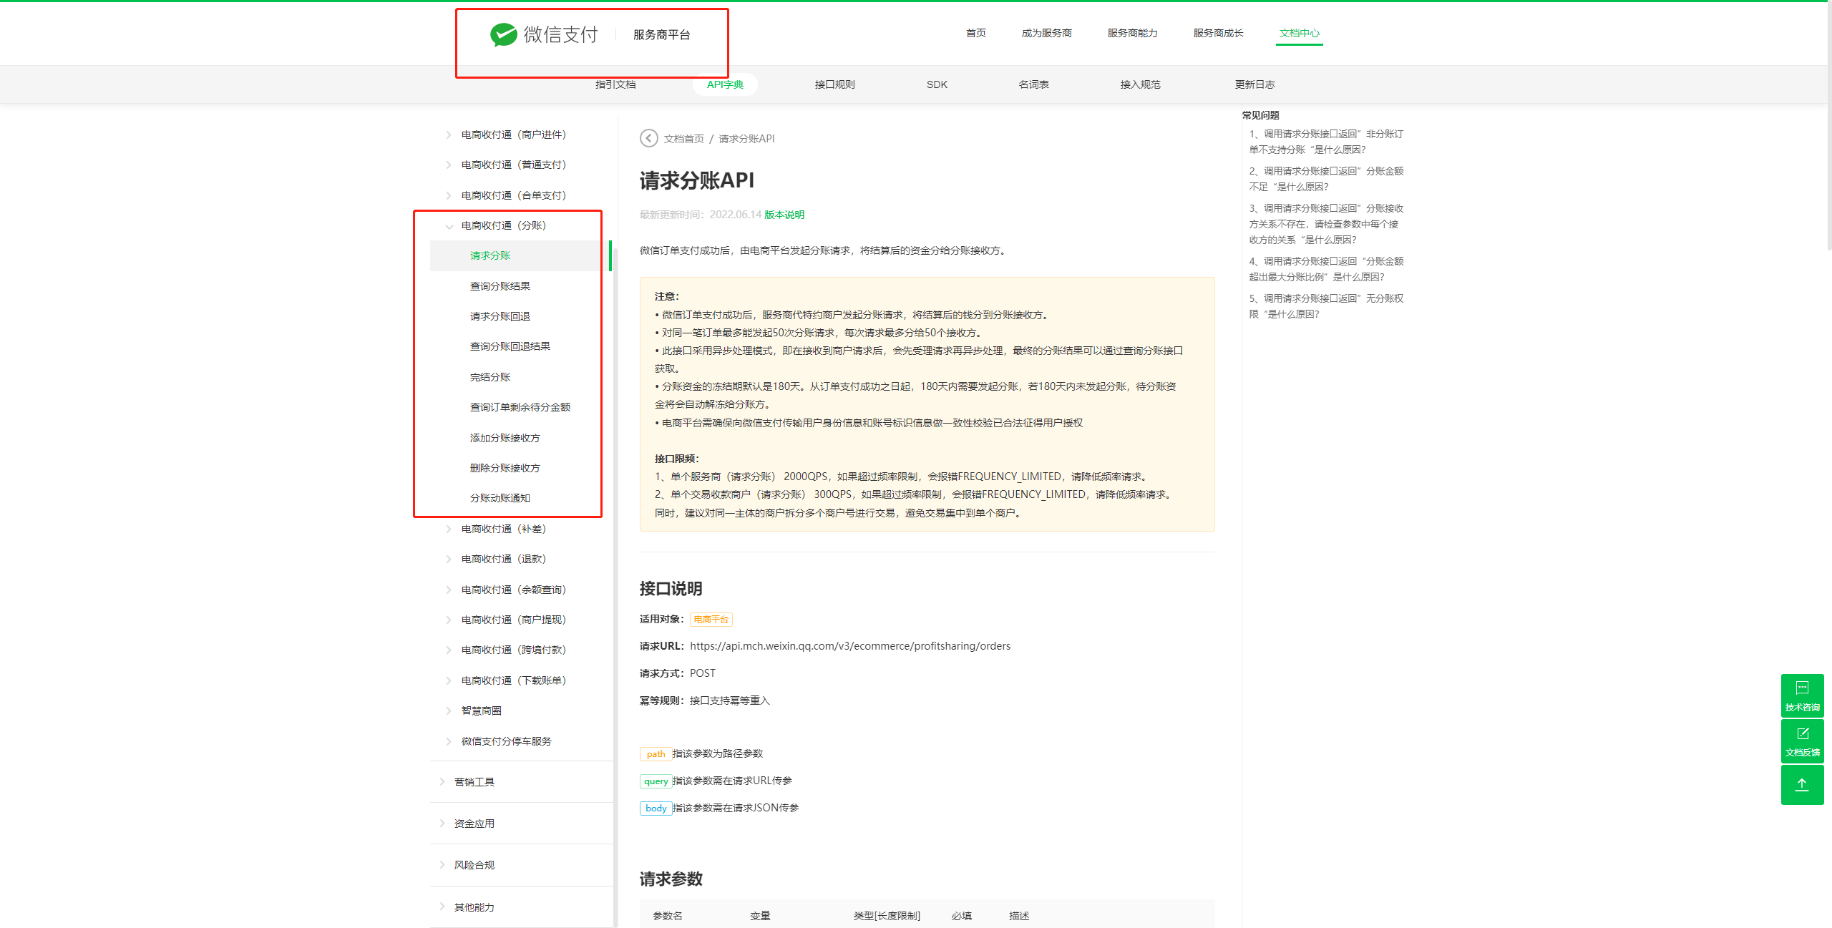
Task: Expand the 智慧商圈 sidebar node
Action: click(x=481, y=710)
